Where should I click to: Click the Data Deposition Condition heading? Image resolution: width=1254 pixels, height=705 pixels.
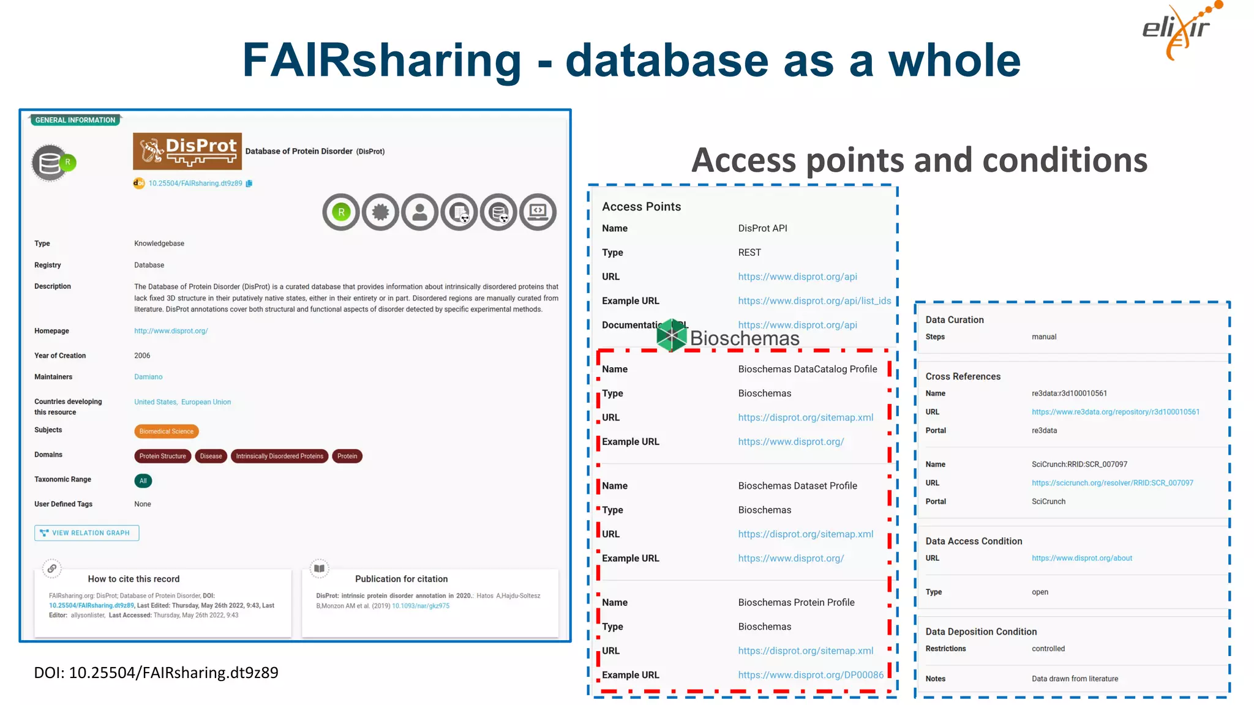pyautogui.click(x=981, y=632)
